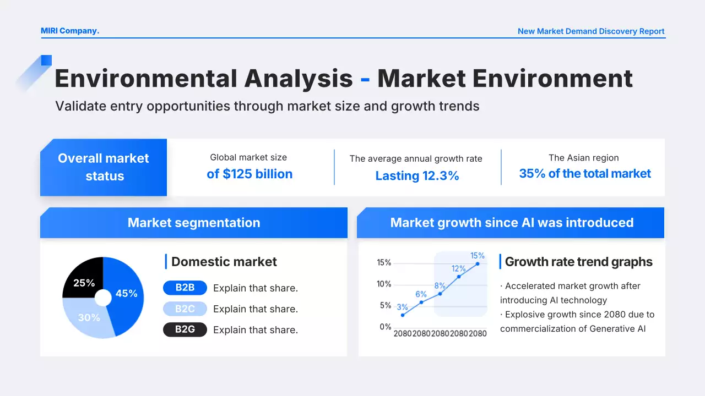The image size is (705, 396).
Task: Select the "Lasting 12.3%" growth rate text
Action: click(x=417, y=176)
